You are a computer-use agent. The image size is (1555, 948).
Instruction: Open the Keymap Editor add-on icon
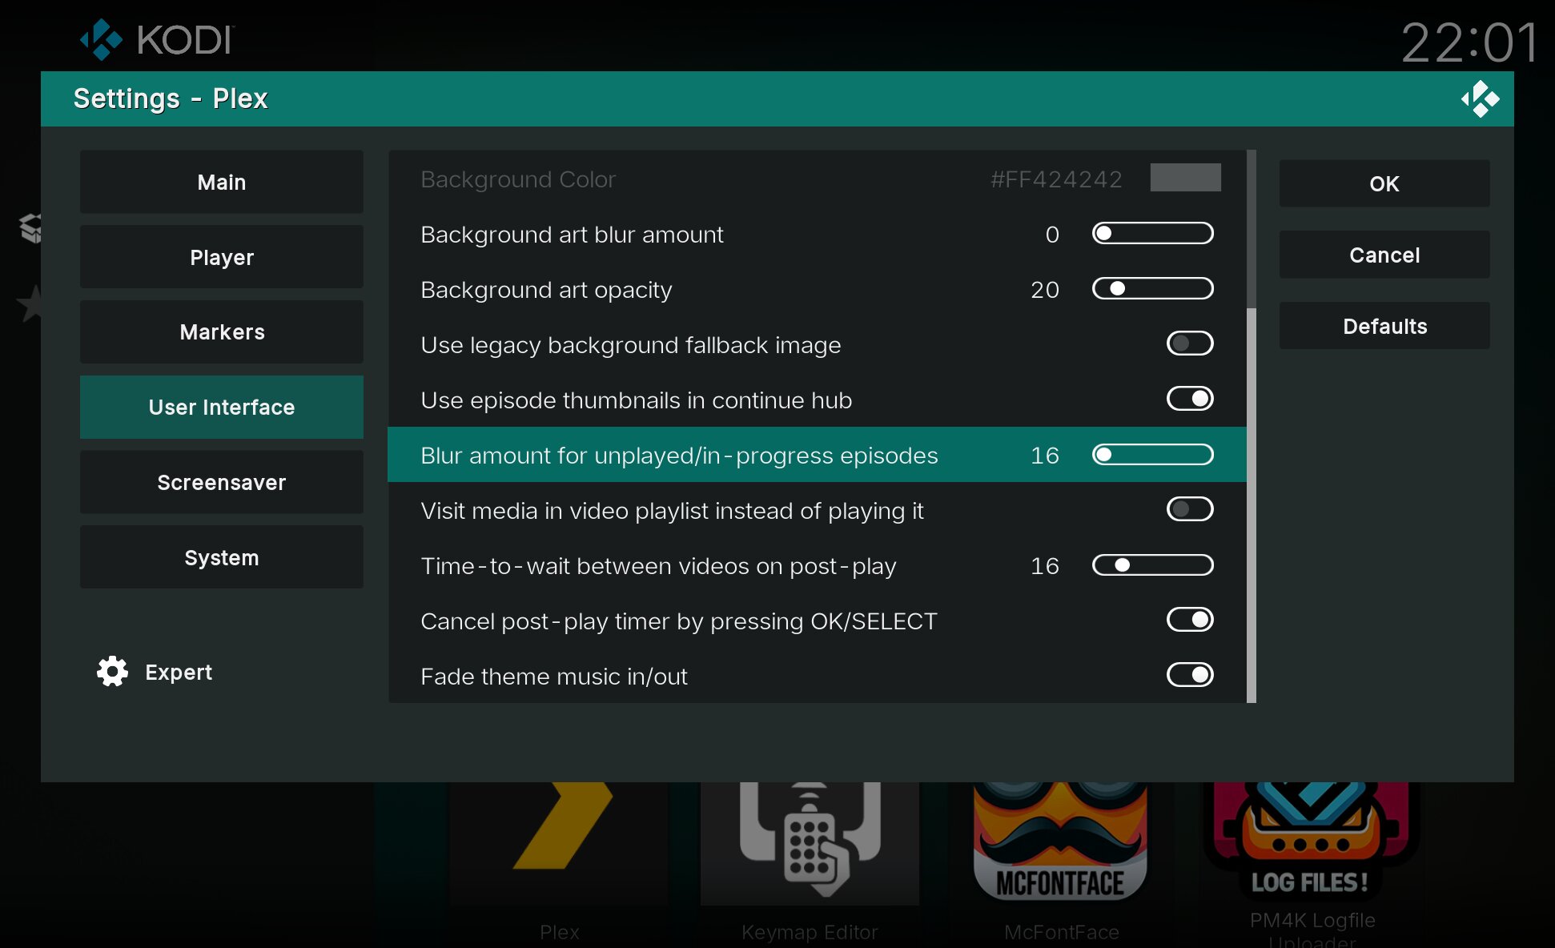tap(810, 841)
